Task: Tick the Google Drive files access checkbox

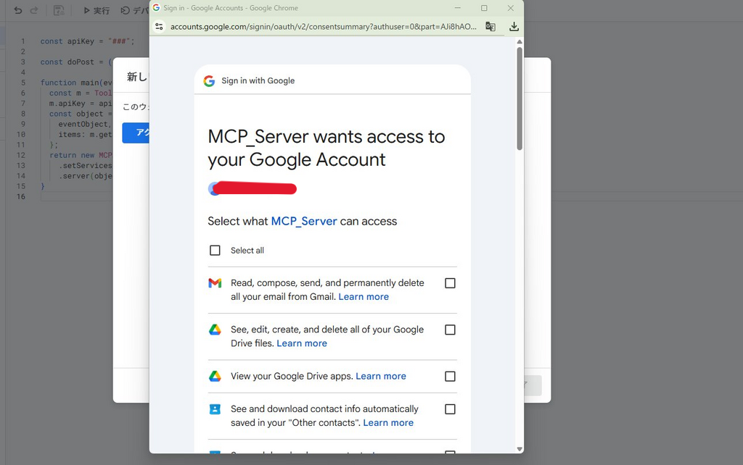Action: point(450,330)
